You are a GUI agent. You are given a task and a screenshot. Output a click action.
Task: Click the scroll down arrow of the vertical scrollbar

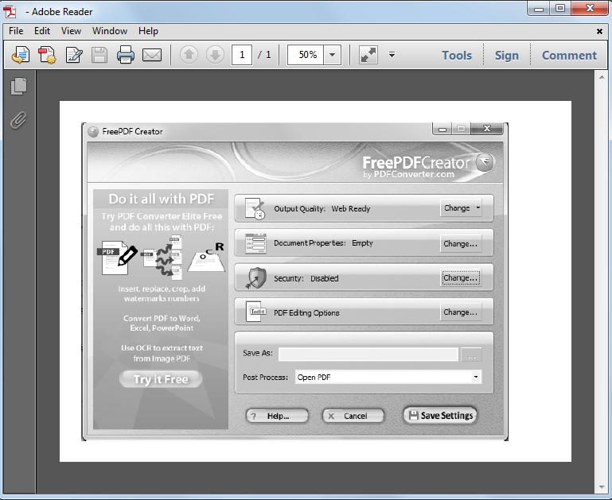(602, 487)
